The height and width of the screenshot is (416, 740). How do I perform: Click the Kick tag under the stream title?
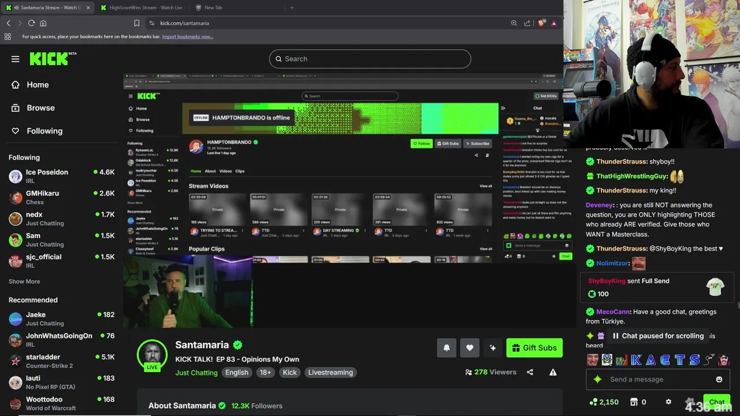[290, 373]
